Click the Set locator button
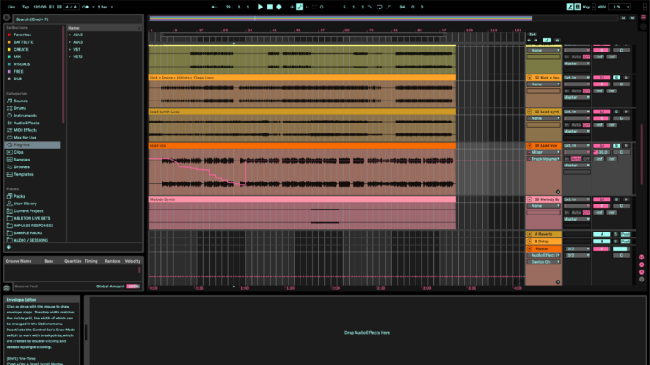Screen dimensions: 650x365 point(532,35)
